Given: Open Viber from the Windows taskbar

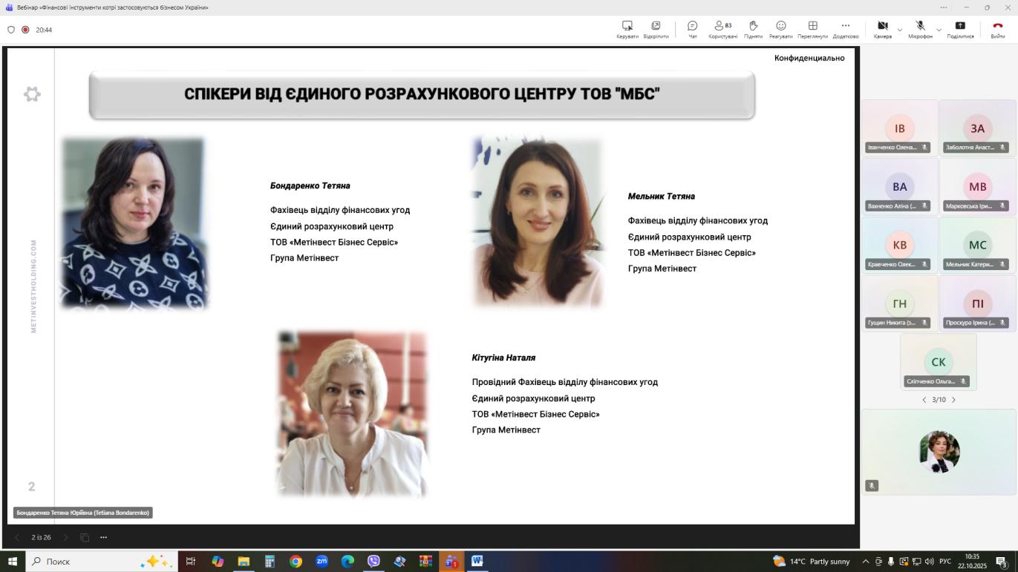Looking at the screenshot, I should point(373,562).
